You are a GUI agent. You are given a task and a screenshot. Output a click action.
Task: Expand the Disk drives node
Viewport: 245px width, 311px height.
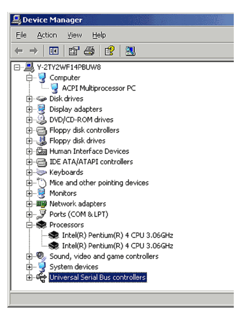click(29, 99)
